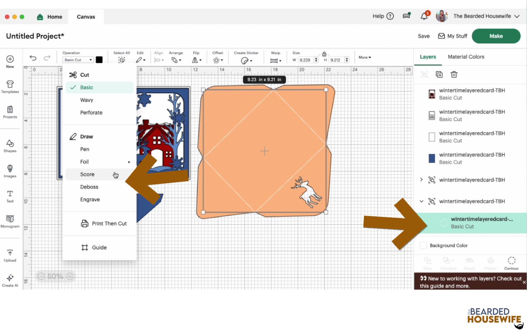Click the width value input field
Viewport: 527px width, 335px height.
[306, 60]
